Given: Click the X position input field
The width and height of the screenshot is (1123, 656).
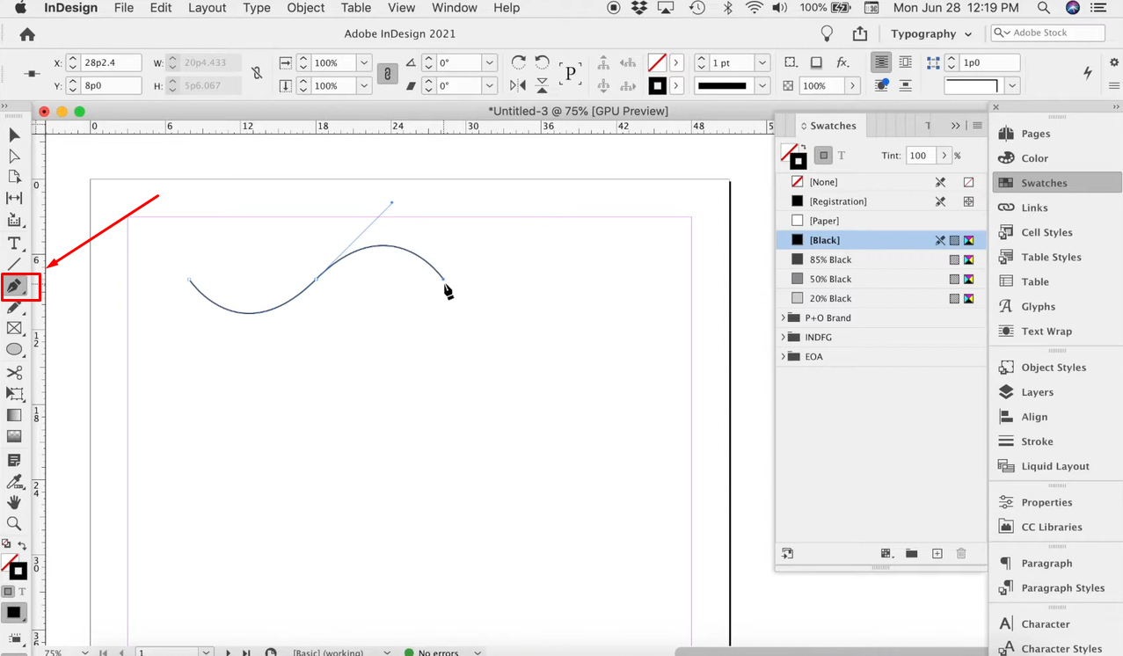Looking at the screenshot, I should [111, 62].
